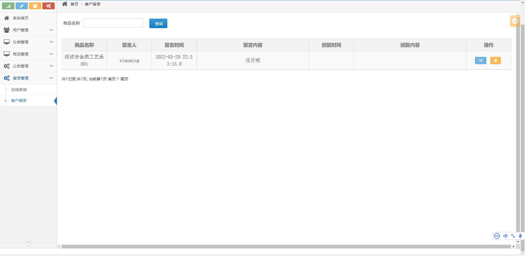The height and width of the screenshot is (256, 525).
Task: Click page number 1 in pagination
Action: click(x=118, y=79)
